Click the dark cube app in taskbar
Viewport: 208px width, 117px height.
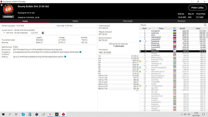click(x=37, y=114)
